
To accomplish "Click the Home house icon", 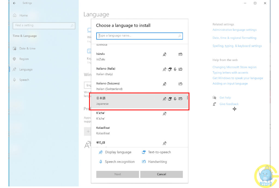I will click(x=15, y=15).
